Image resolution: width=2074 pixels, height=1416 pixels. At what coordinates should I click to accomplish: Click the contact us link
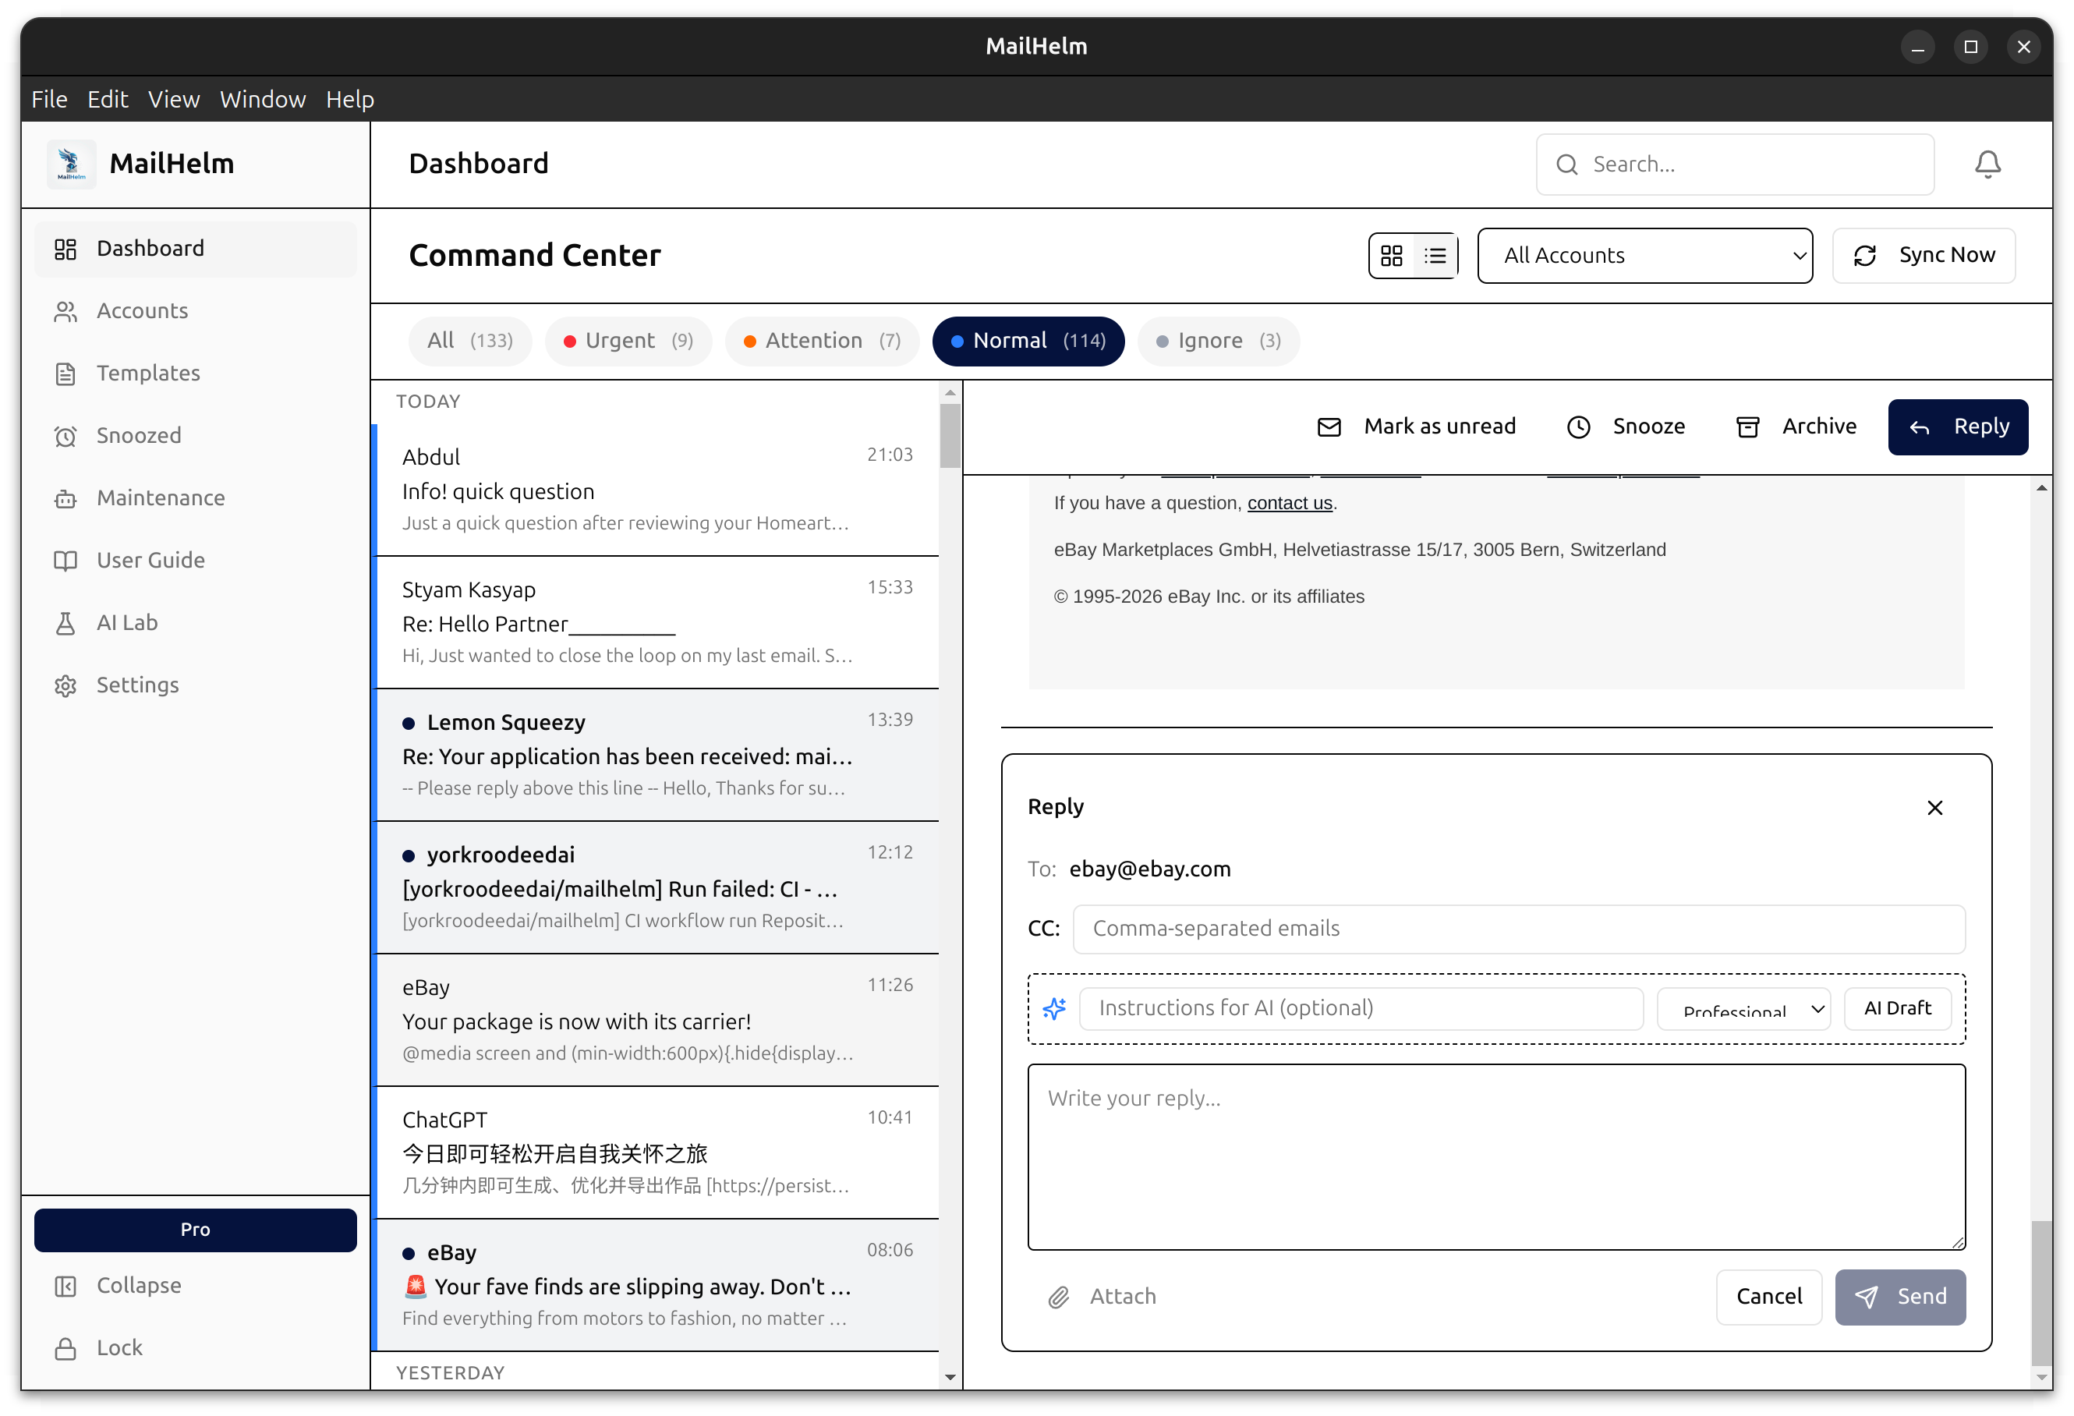point(1289,503)
